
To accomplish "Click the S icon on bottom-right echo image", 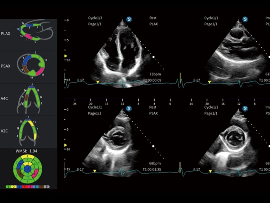I will click(245, 109).
